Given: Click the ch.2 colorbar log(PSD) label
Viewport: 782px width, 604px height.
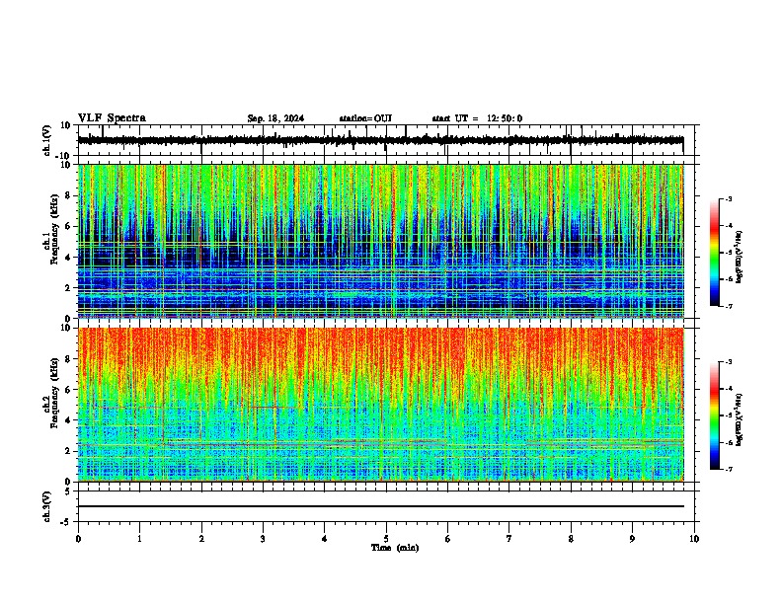Looking at the screenshot, I should click(x=739, y=419).
